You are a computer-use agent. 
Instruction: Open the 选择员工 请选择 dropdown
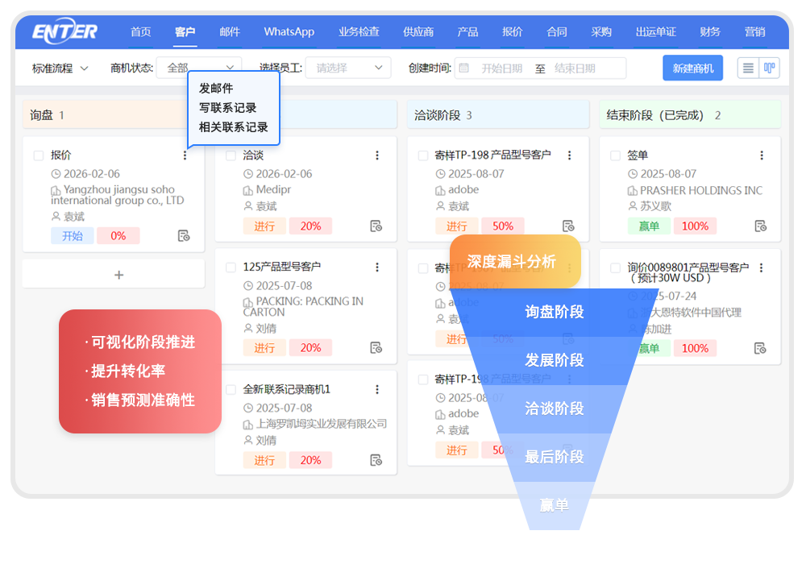point(348,68)
